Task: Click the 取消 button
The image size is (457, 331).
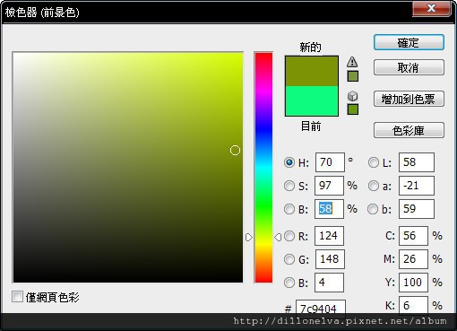Action: (409, 67)
